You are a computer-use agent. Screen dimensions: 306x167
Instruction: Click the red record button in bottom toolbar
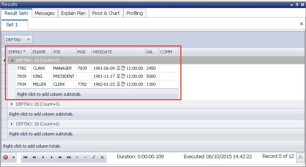click(x=6, y=157)
